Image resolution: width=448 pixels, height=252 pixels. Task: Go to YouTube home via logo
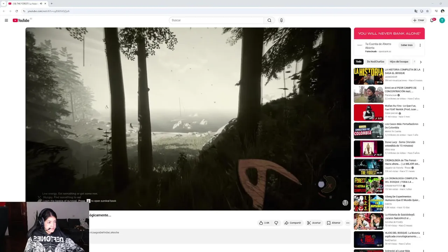(21, 20)
